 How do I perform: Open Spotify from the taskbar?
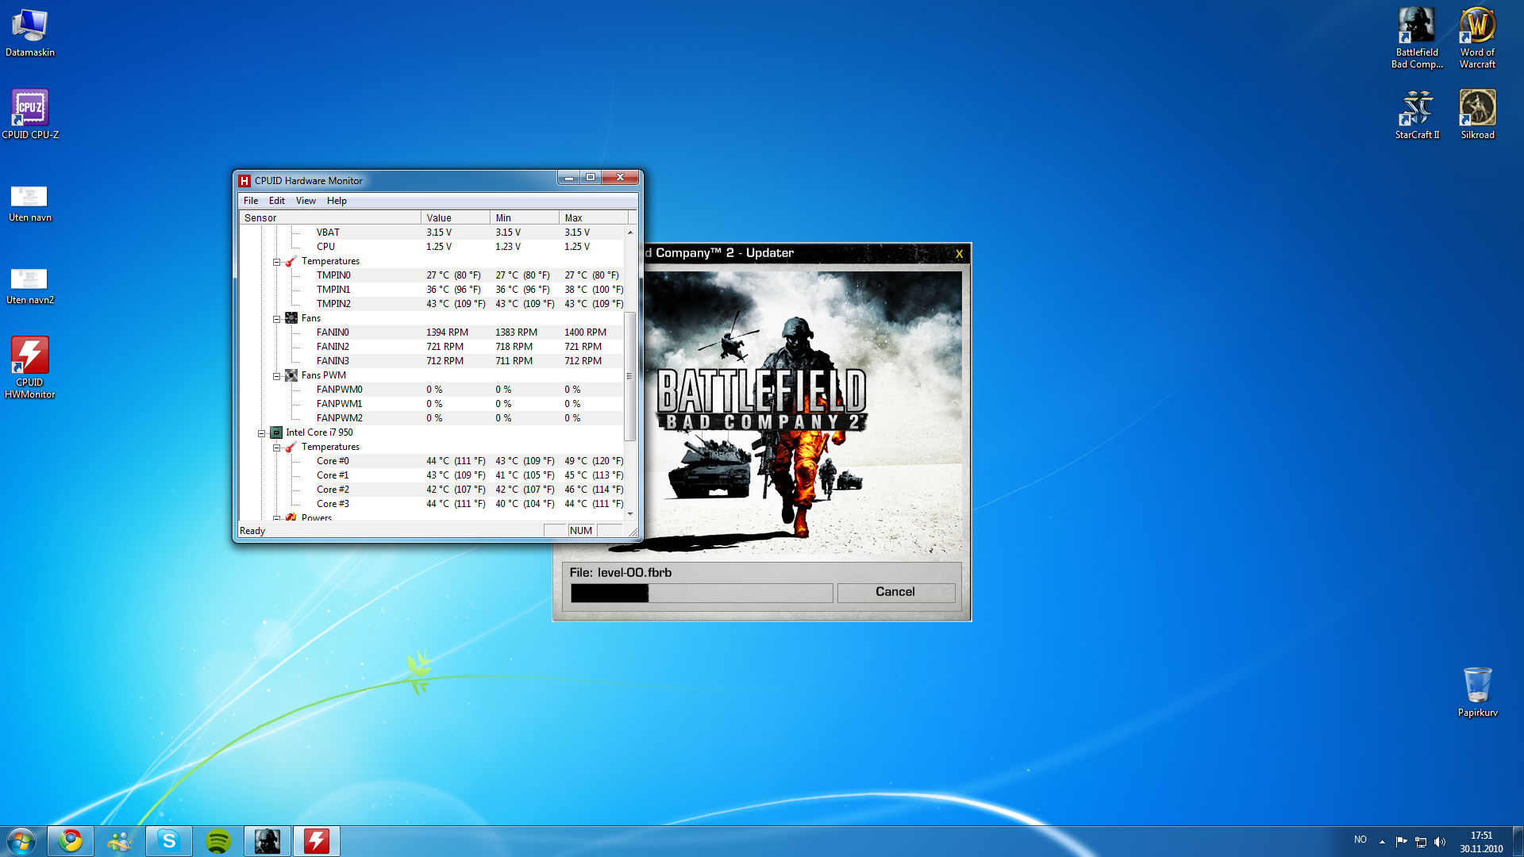[218, 841]
